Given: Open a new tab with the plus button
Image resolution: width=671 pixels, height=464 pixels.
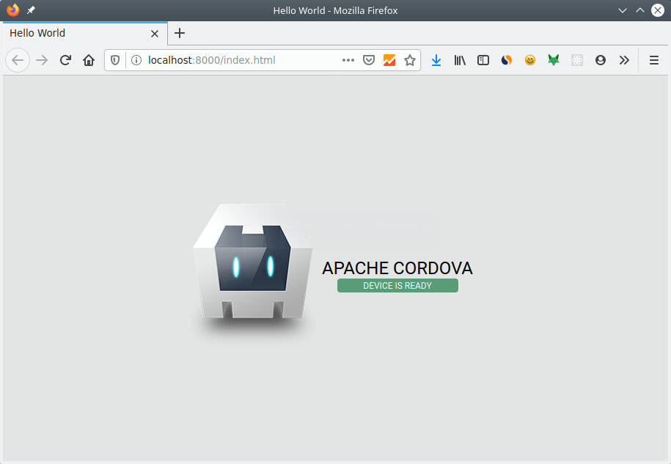Looking at the screenshot, I should click(x=180, y=33).
